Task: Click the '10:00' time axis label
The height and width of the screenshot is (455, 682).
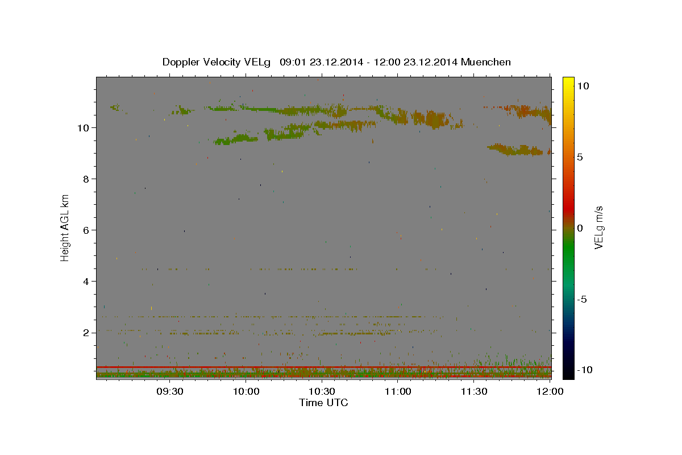Action: pos(246,391)
